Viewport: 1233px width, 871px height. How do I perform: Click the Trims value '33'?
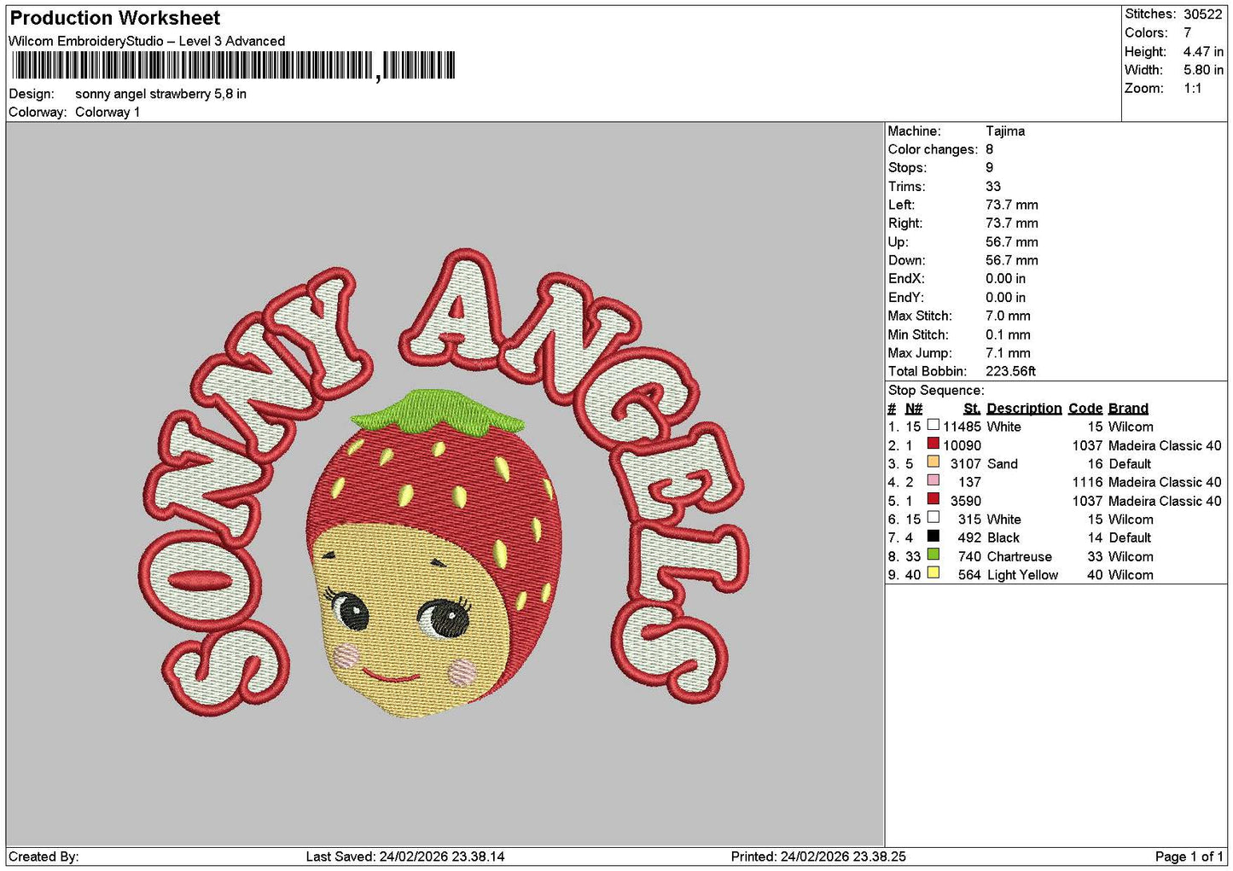coord(993,187)
